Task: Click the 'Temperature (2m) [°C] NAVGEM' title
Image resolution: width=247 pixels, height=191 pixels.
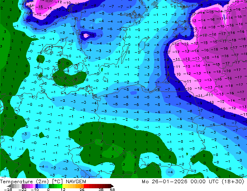Action: pyautogui.click(x=43, y=182)
